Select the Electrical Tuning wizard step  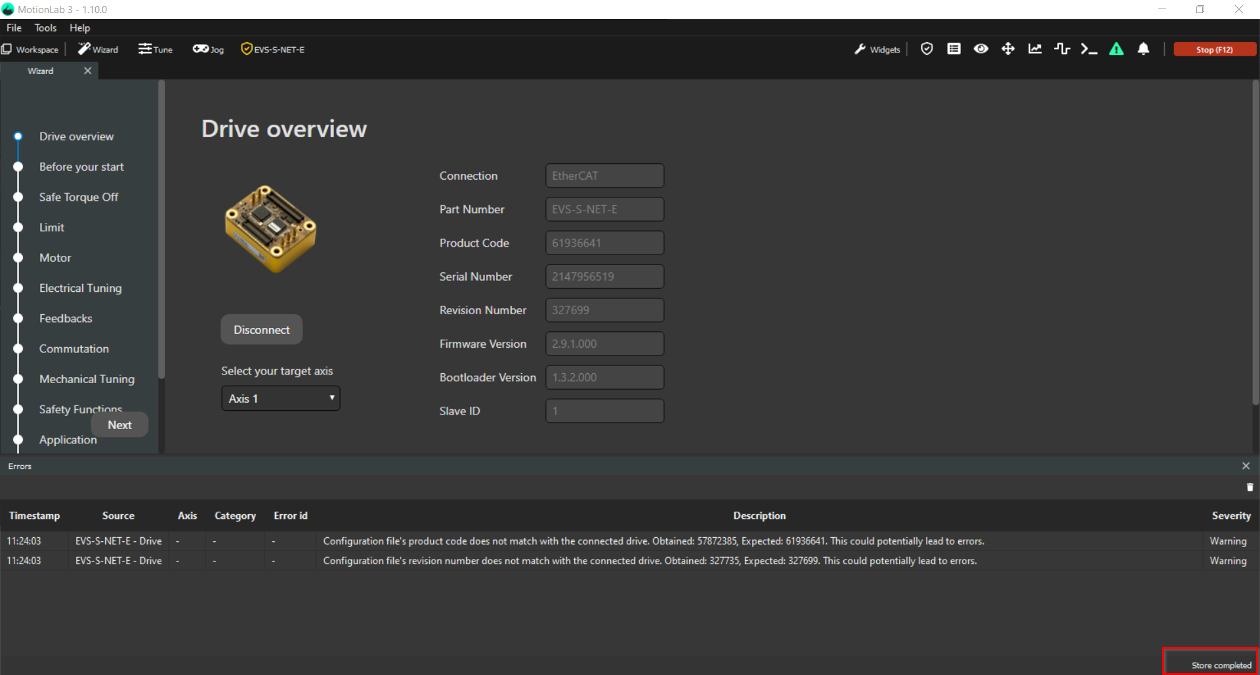pos(80,288)
